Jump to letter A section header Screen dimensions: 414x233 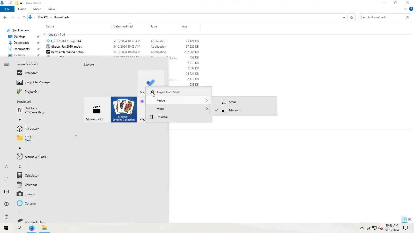click(20, 148)
